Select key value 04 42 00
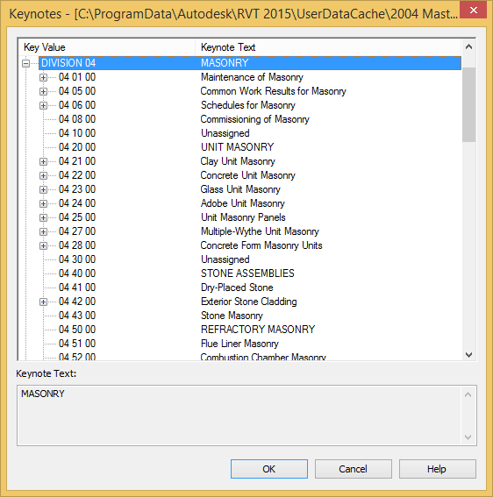The height and width of the screenshot is (497, 493). [x=77, y=302]
